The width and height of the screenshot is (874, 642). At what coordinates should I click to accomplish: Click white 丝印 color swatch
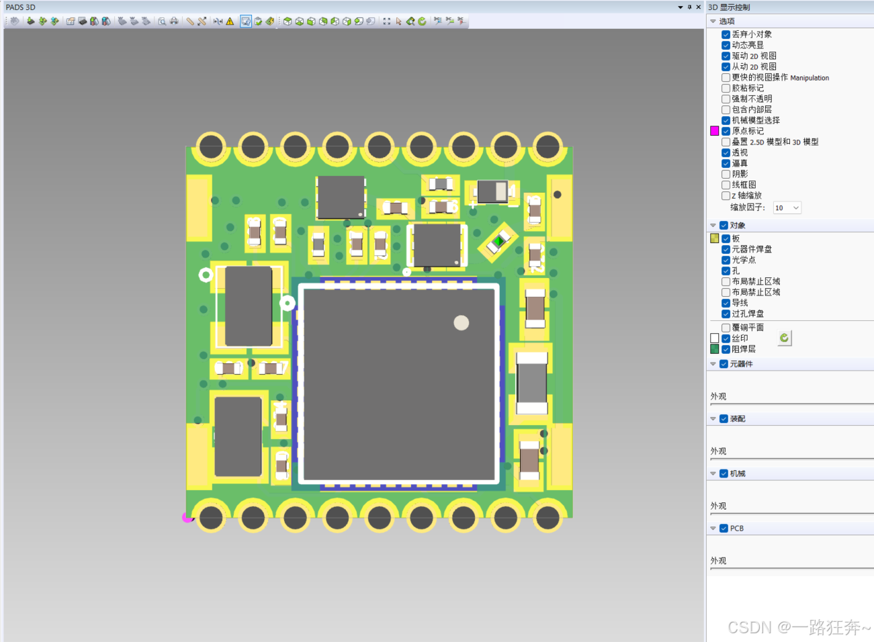(x=715, y=338)
